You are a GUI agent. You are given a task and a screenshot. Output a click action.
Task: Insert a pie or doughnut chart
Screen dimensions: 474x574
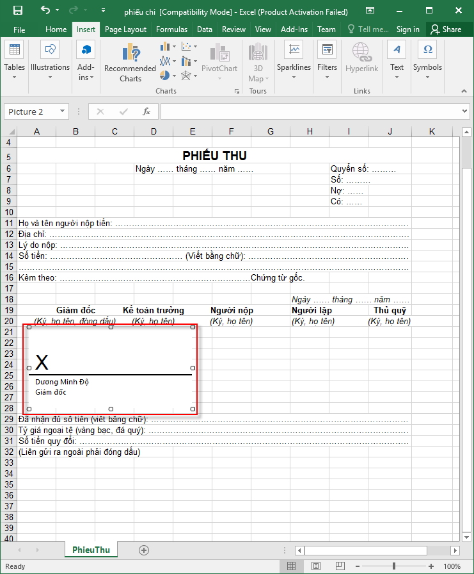[165, 76]
